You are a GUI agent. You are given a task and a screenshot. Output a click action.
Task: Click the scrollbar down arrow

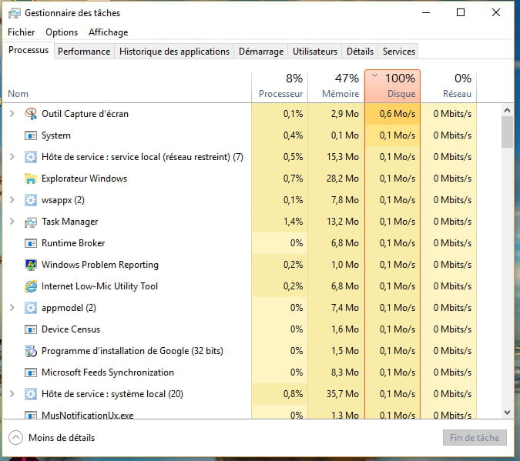coord(507,413)
